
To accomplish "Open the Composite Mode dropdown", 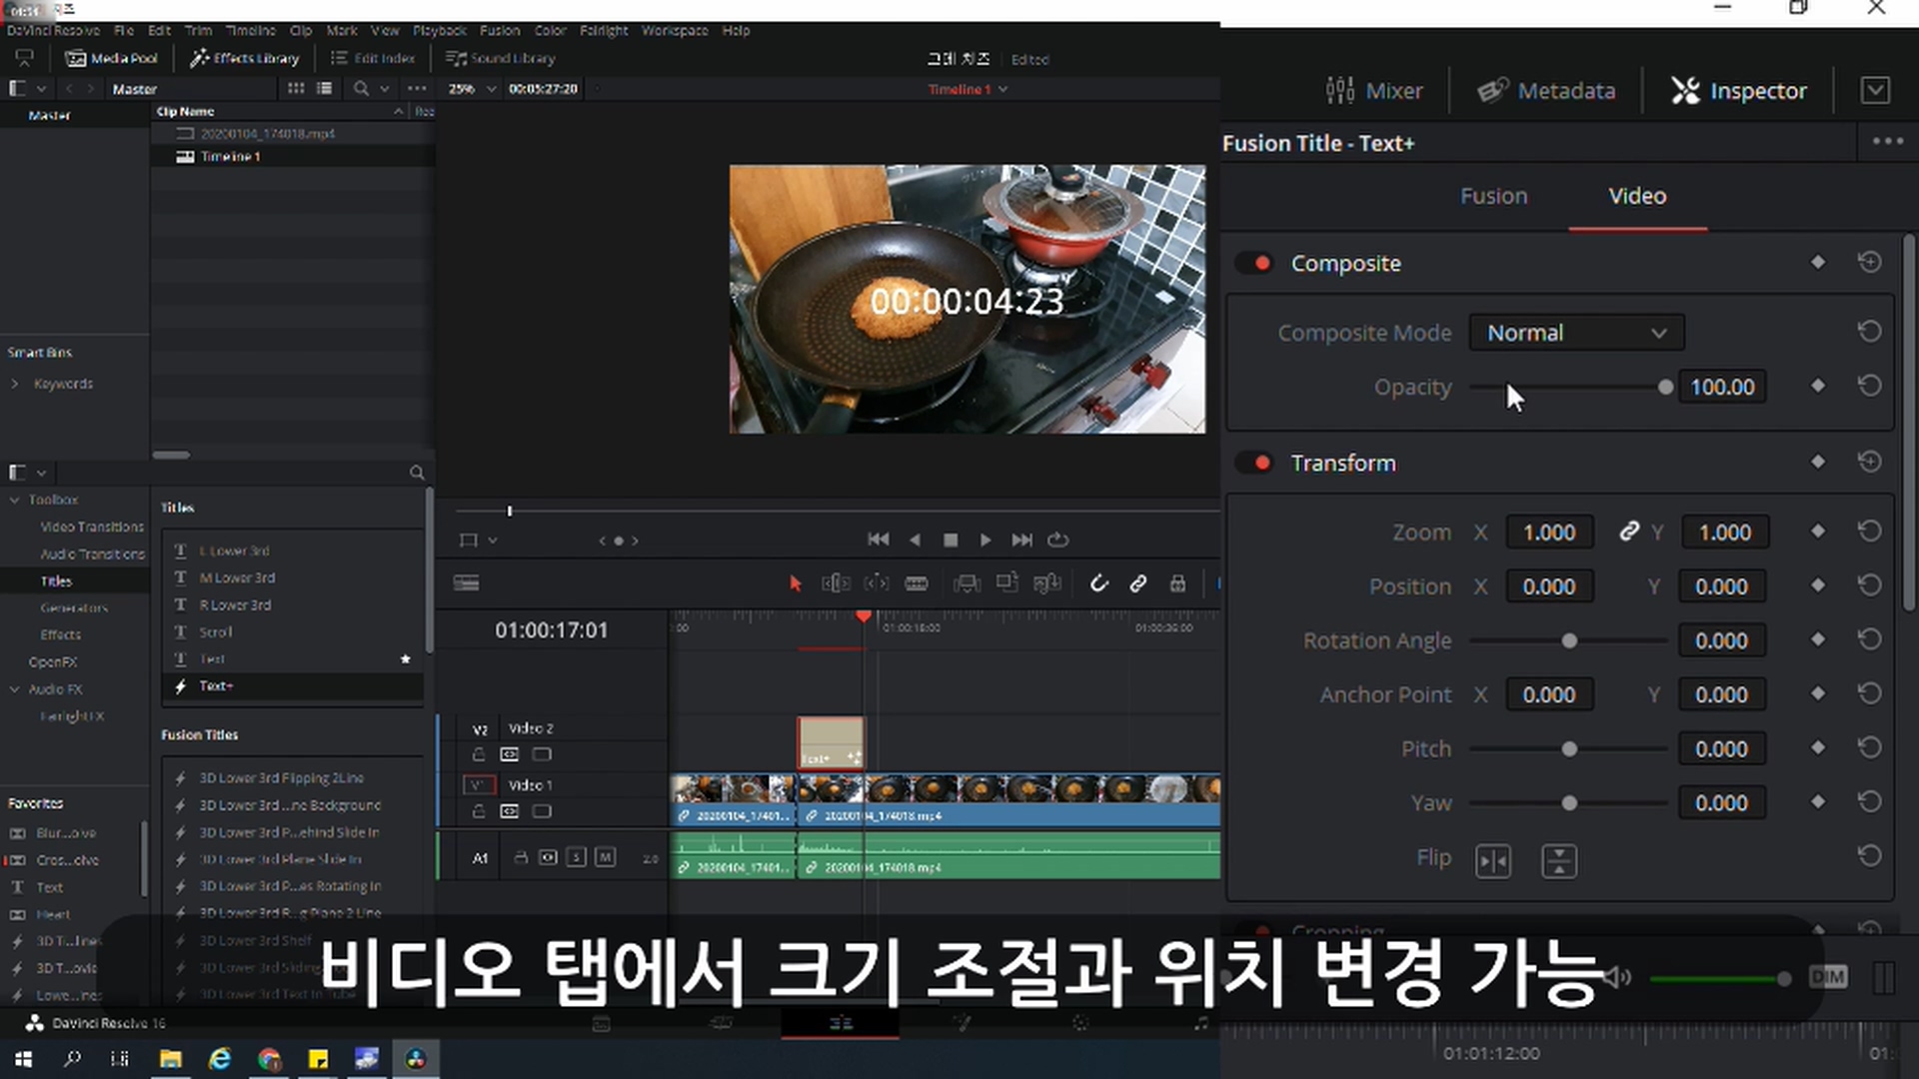I will coord(1575,333).
